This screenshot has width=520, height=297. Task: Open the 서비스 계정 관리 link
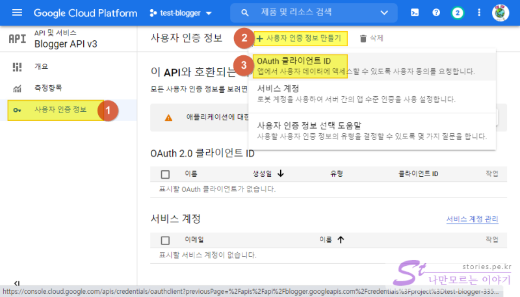473,219
